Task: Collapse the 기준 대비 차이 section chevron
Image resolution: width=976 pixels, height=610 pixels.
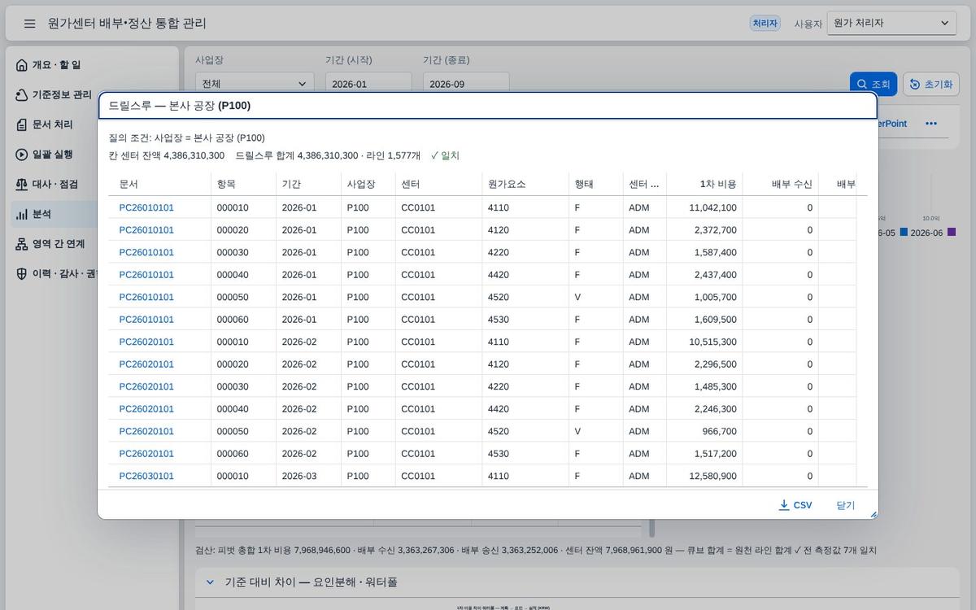Action: pos(210,582)
